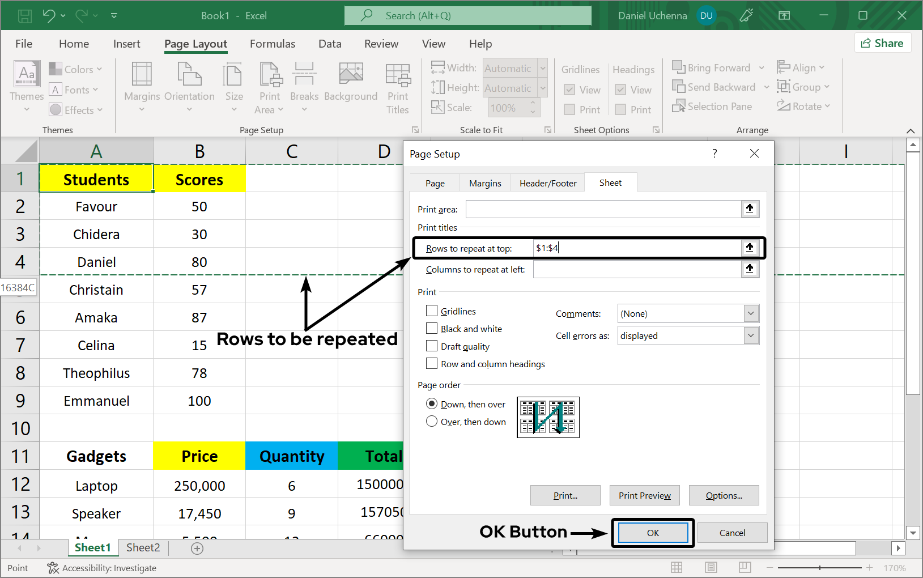Expand the Comments dropdown
The image size is (923, 578).
tap(751, 313)
